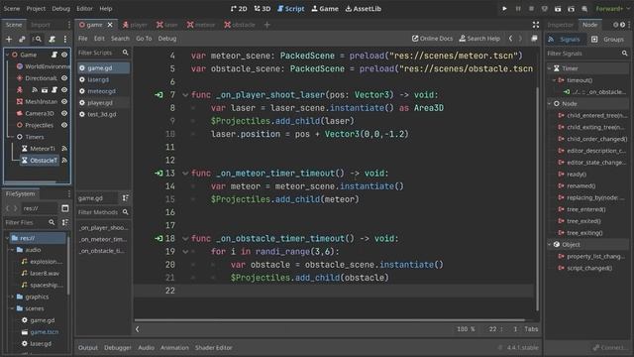Collapse the Node signals section
The width and height of the screenshot is (634, 357).
[550, 103]
